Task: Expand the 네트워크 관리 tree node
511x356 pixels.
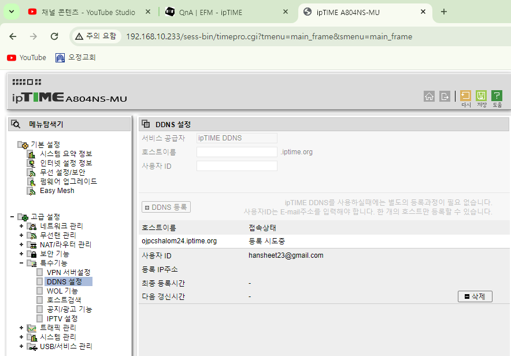Action: [x=21, y=226]
